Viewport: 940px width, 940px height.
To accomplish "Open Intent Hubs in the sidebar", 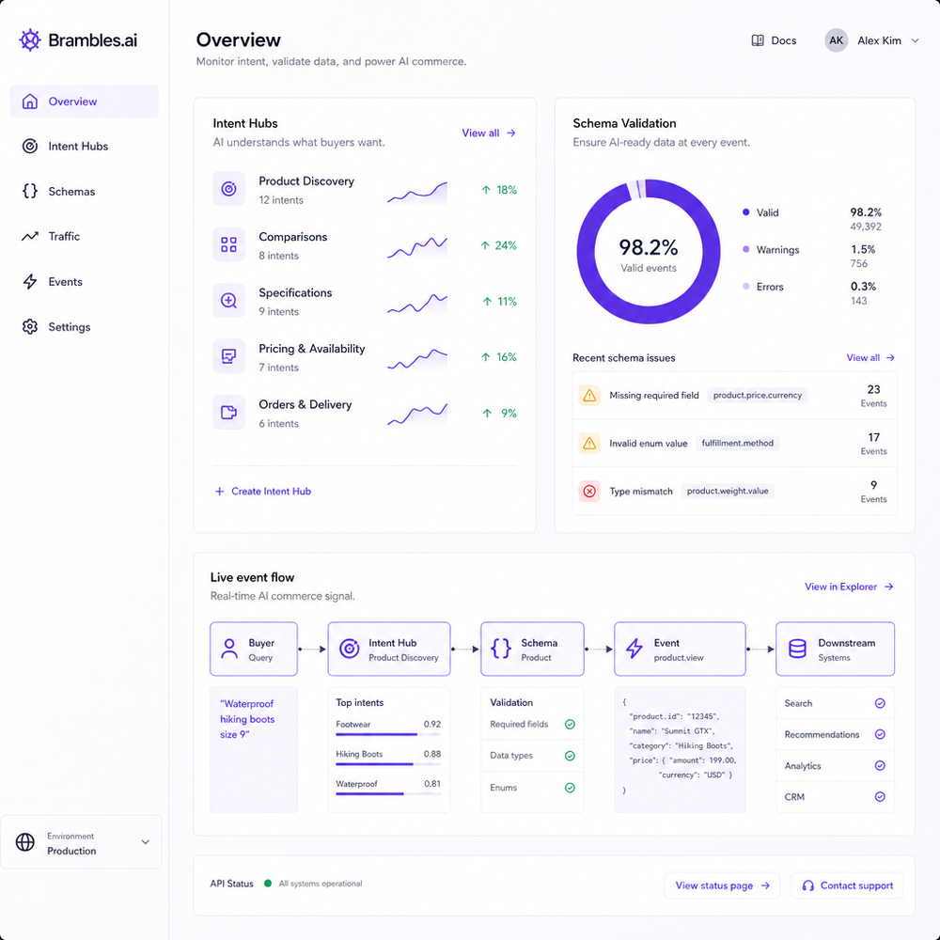I will click(x=85, y=147).
